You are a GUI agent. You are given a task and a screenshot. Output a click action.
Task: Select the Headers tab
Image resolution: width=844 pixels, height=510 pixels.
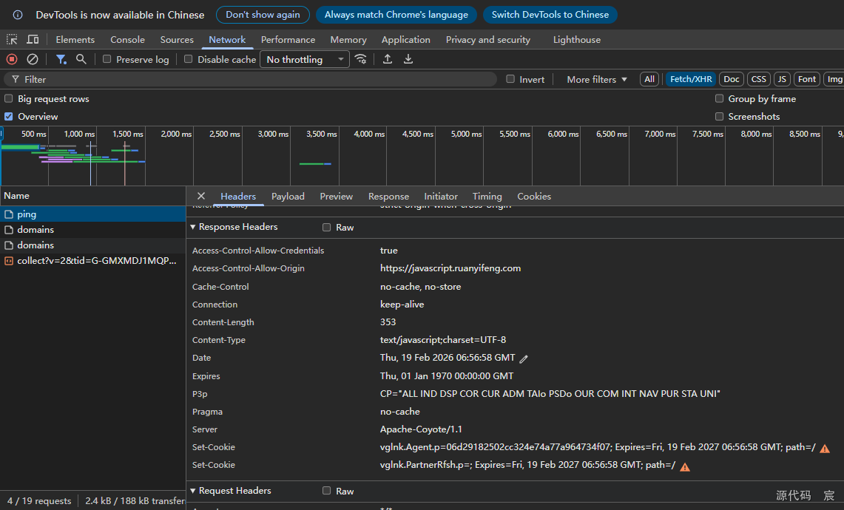click(x=238, y=197)
